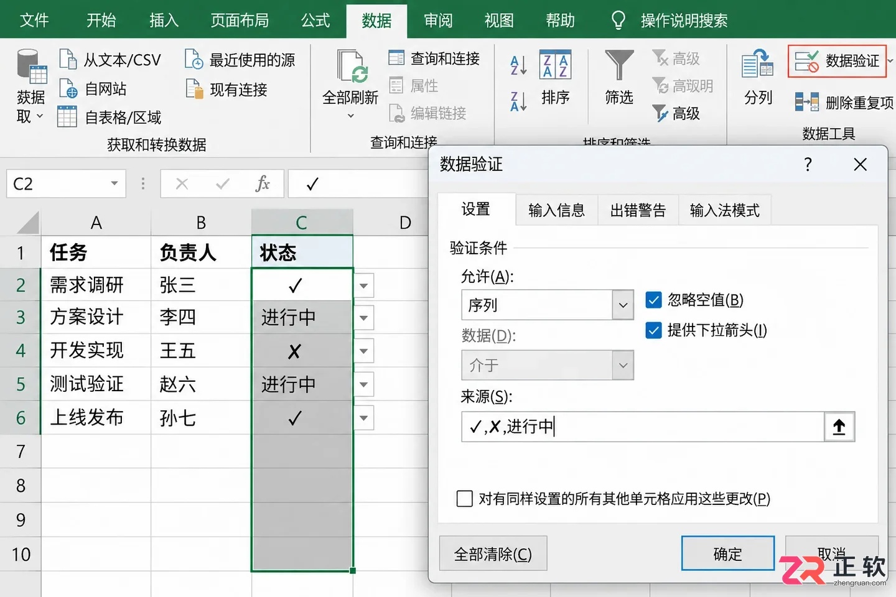The height and width of the screenshot is (597, 896).
Task: Toggle In-cell dropdown (提供下拉箭头) checkbox
Action: (653, 330)
